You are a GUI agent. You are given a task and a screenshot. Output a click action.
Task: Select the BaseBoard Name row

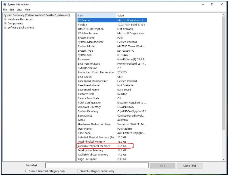pos(112,90)
